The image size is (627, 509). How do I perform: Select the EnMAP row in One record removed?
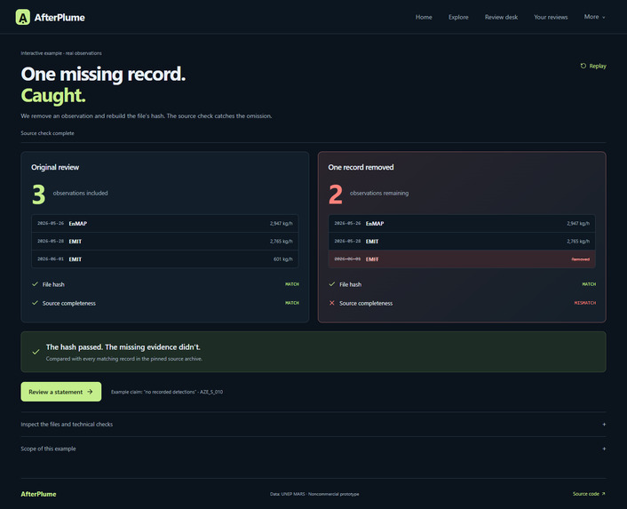click(x=462, y=224)
